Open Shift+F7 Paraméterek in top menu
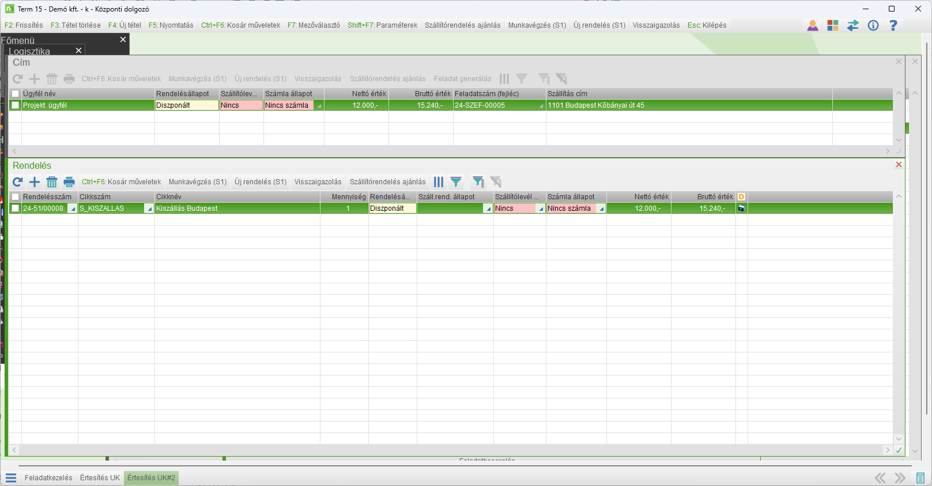The width and height of the screenshot is (932, 486). click(x=383, y=25)
